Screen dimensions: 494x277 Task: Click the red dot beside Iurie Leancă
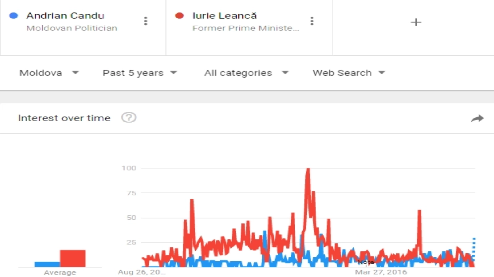tap(179, 16)
